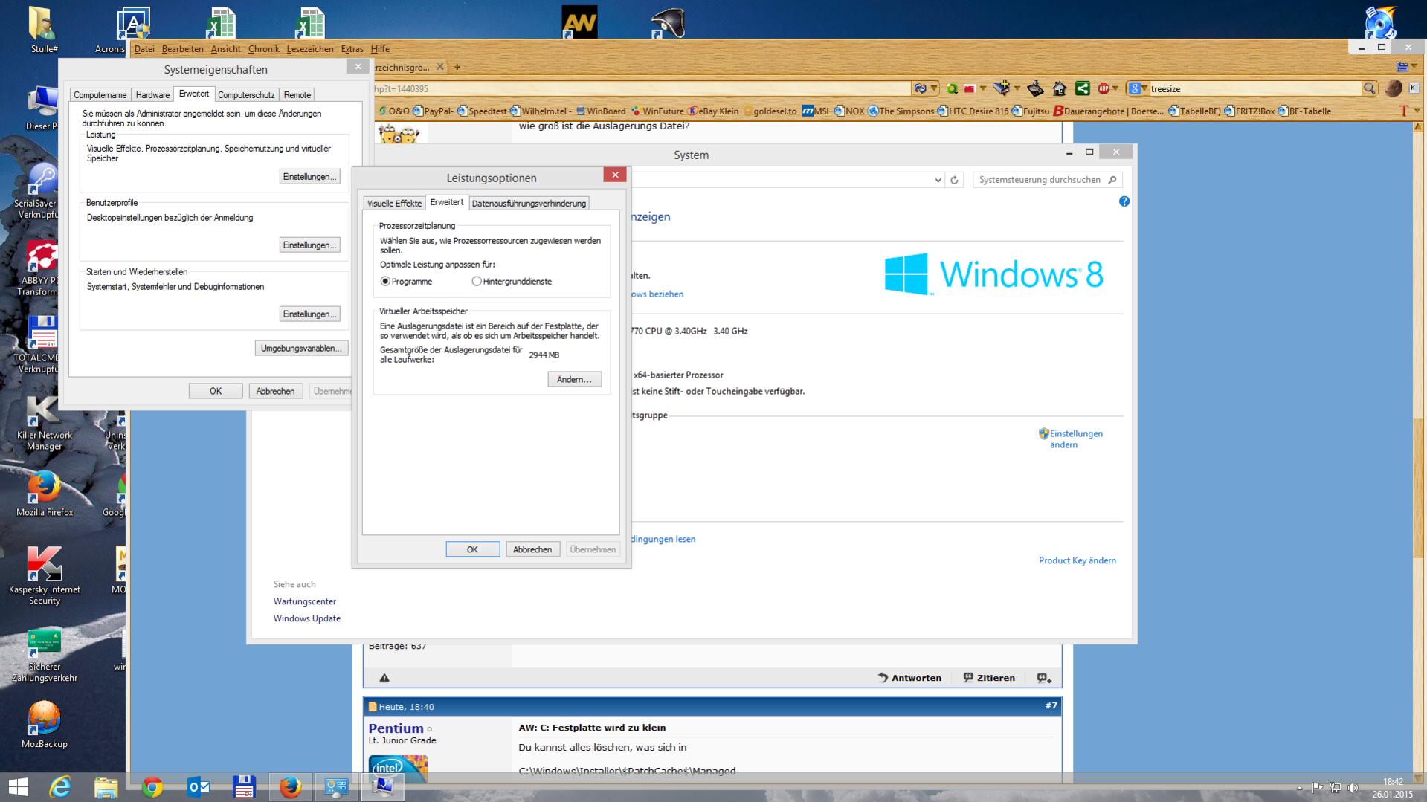
Task: Switch to Hardware tab in Systemeigenschaften
Action: (x=152, y=95)
